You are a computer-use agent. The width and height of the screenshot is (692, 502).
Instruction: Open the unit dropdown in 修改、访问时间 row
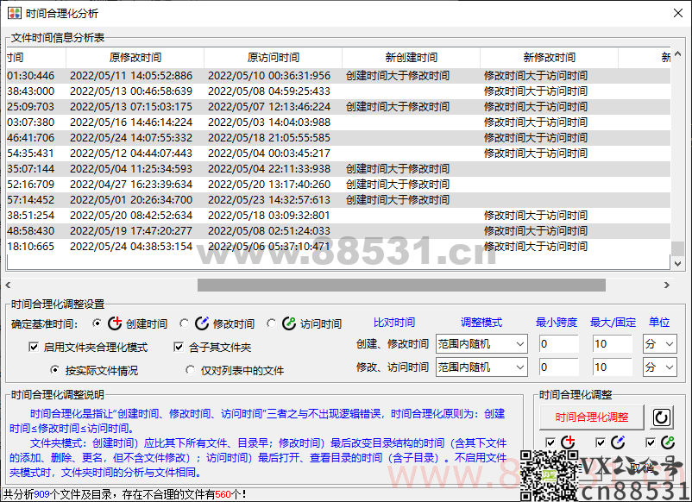point(660,367)
